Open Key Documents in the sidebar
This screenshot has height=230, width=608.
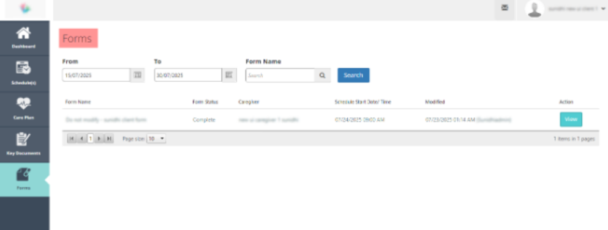[x=24, y=145]
